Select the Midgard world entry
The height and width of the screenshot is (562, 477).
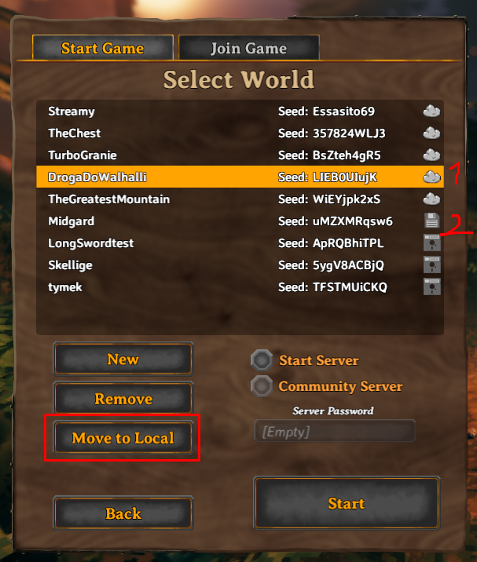pos(240,221)
